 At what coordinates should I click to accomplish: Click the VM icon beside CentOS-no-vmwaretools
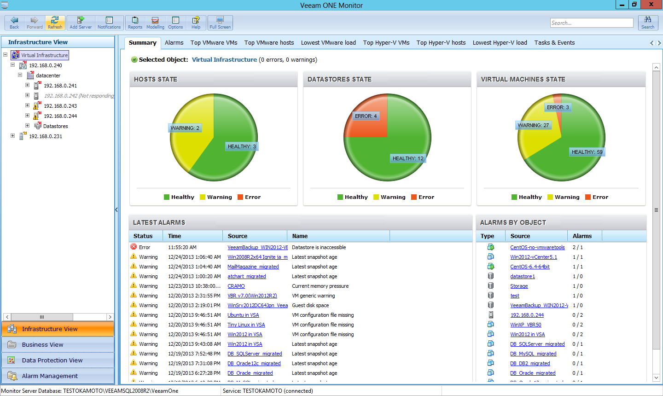(491, 247)
